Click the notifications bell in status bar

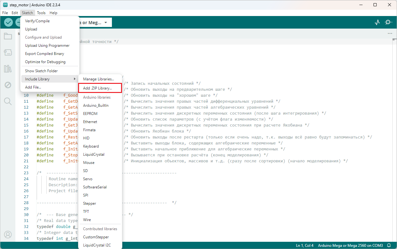pos(389,245)
